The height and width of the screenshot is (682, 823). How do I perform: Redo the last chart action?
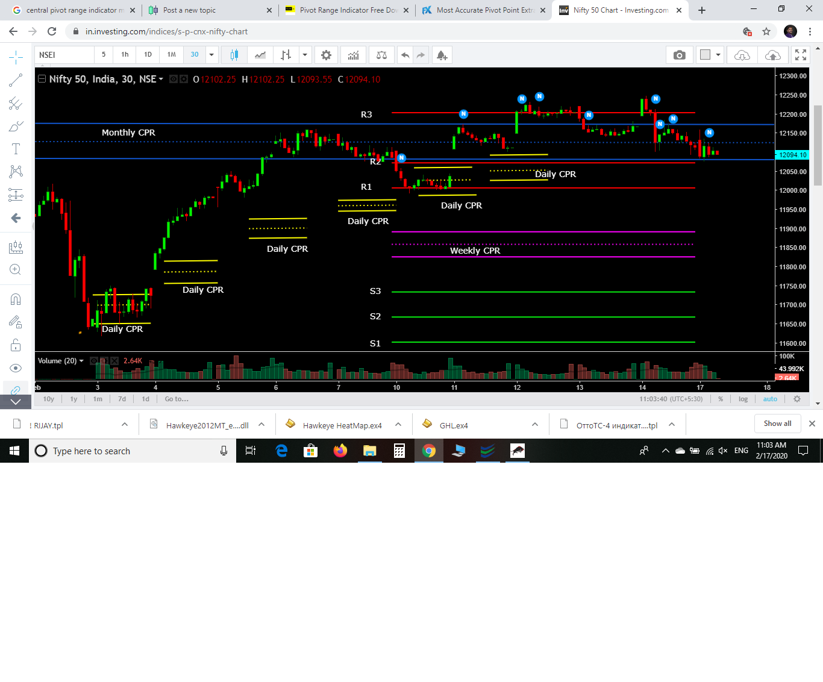click(421, 55)
